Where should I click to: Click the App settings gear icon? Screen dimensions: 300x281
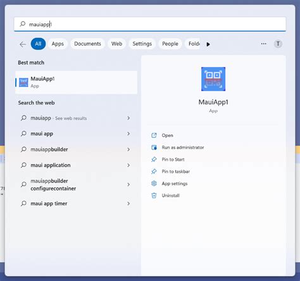point(154,184)
